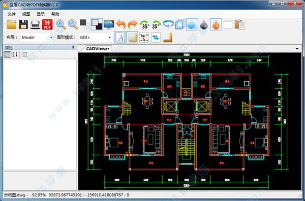The width and height of the screenshot is (305, 201).
Task: Rotate view with the blue circular arrow
Action: pos(168,24)
